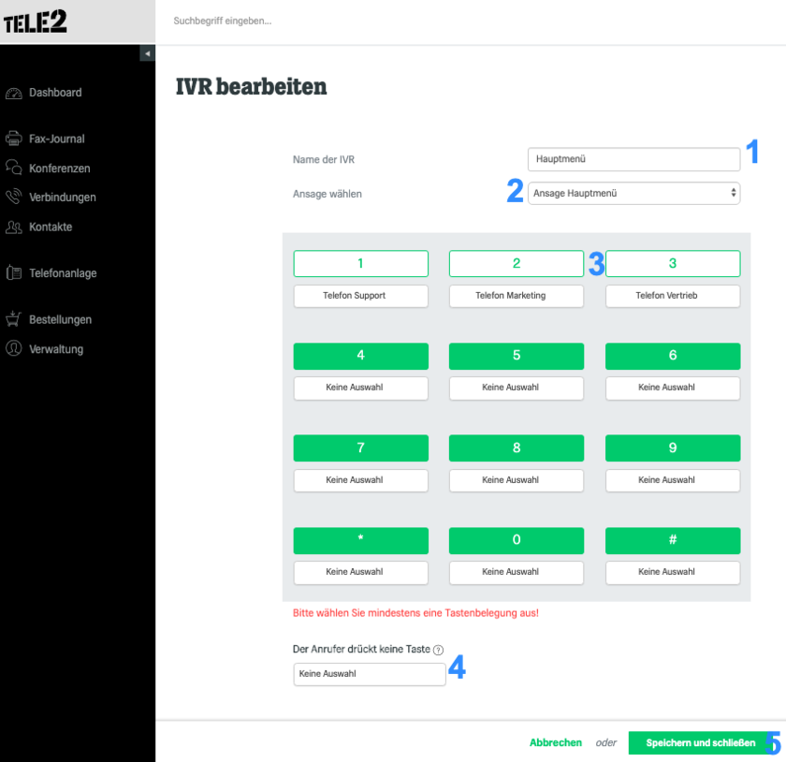This screenshot has height=762, width=786.
Task: Click the Verwaltung user icon
Action: tap(13, 348)
